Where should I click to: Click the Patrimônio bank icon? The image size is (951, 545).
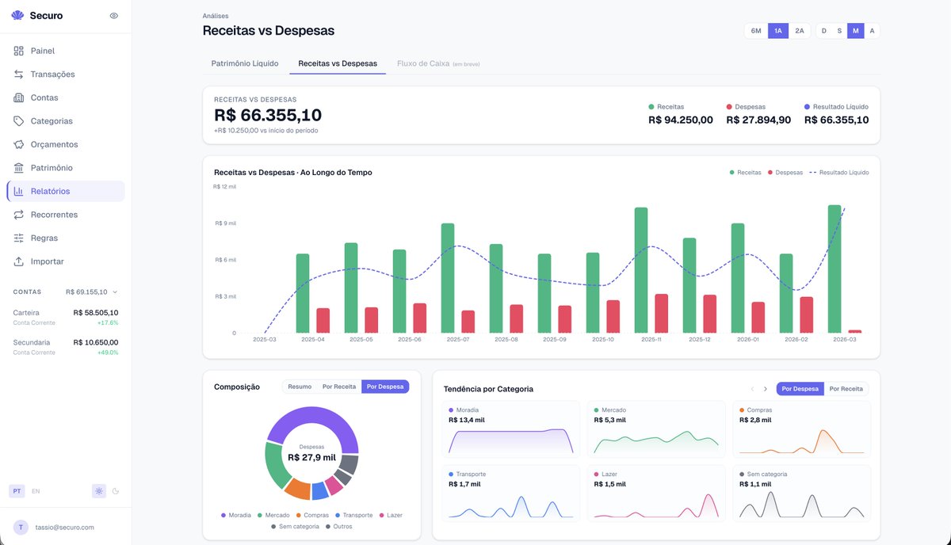point(19,168)
